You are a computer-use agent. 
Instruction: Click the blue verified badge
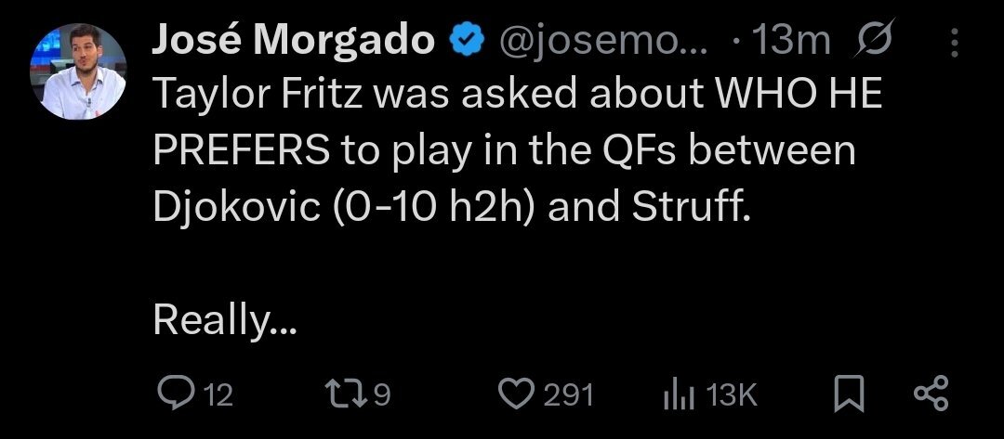[465, 41]
